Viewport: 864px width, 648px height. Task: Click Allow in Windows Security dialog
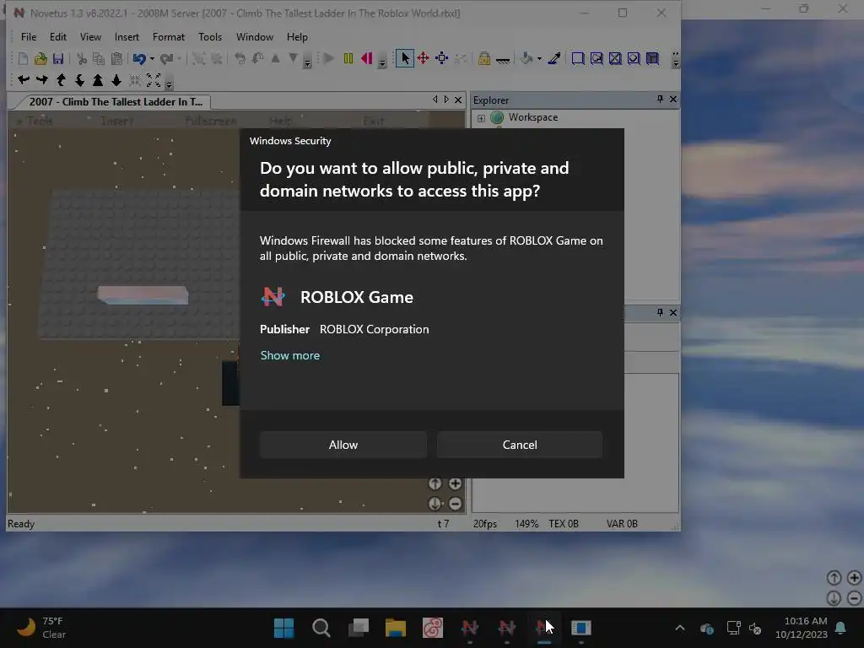click(x=343, y=445)
